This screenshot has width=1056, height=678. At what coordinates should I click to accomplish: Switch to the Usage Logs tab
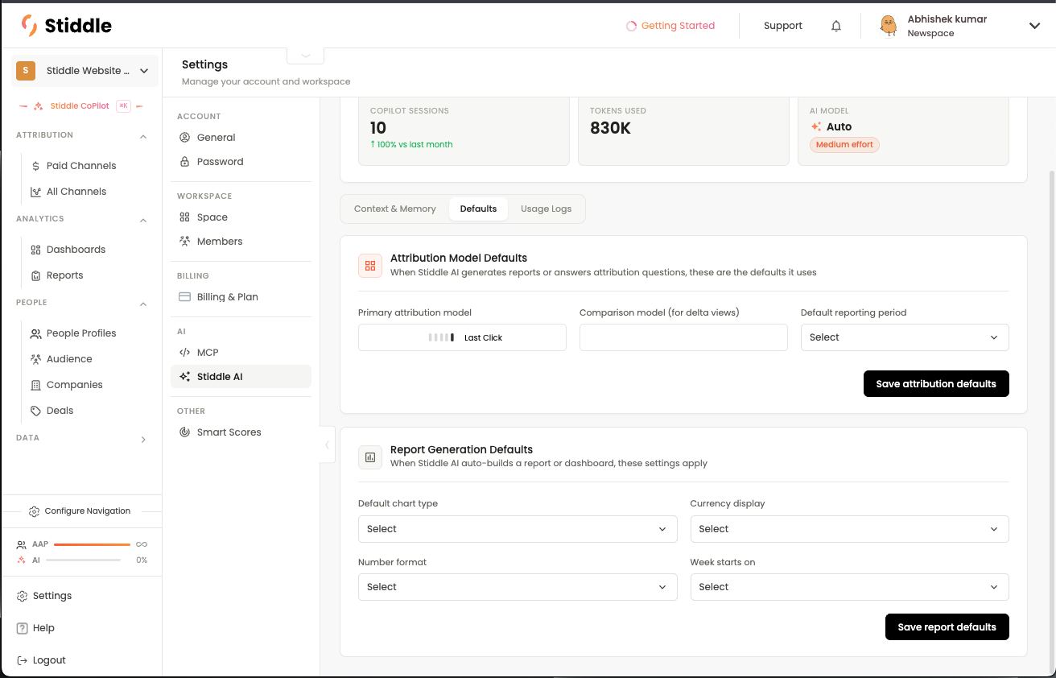546,209
